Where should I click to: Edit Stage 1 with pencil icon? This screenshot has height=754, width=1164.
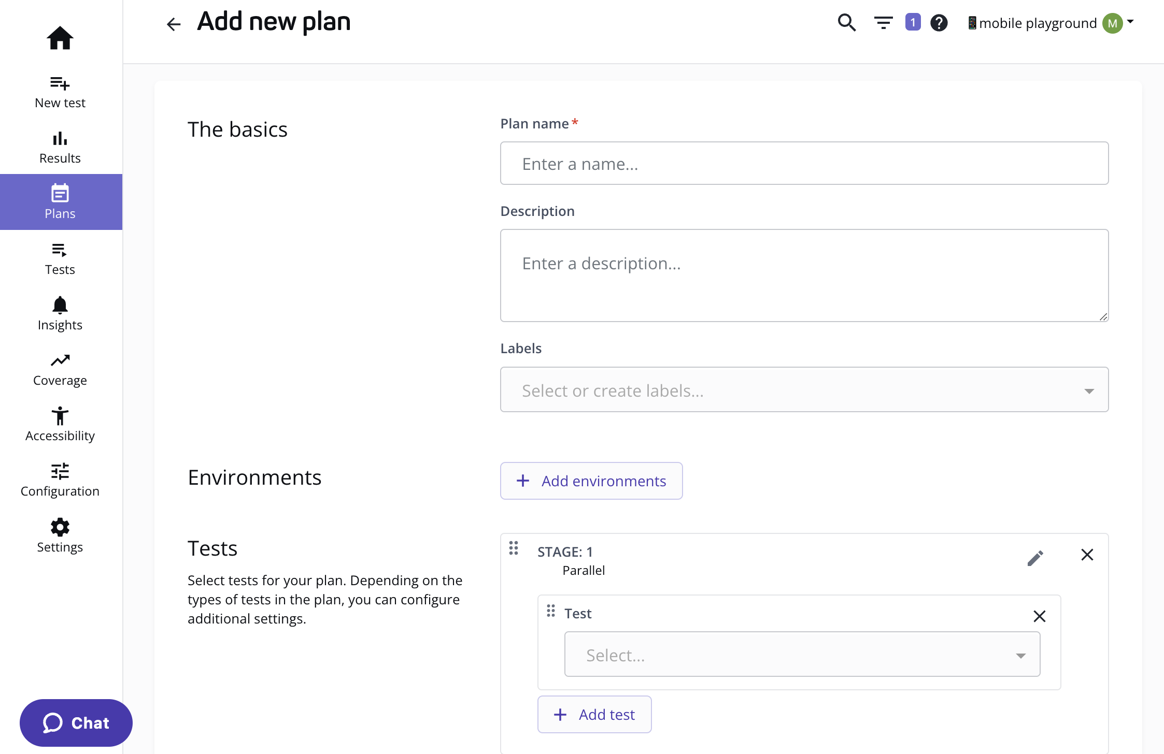tap(1035, 558)
